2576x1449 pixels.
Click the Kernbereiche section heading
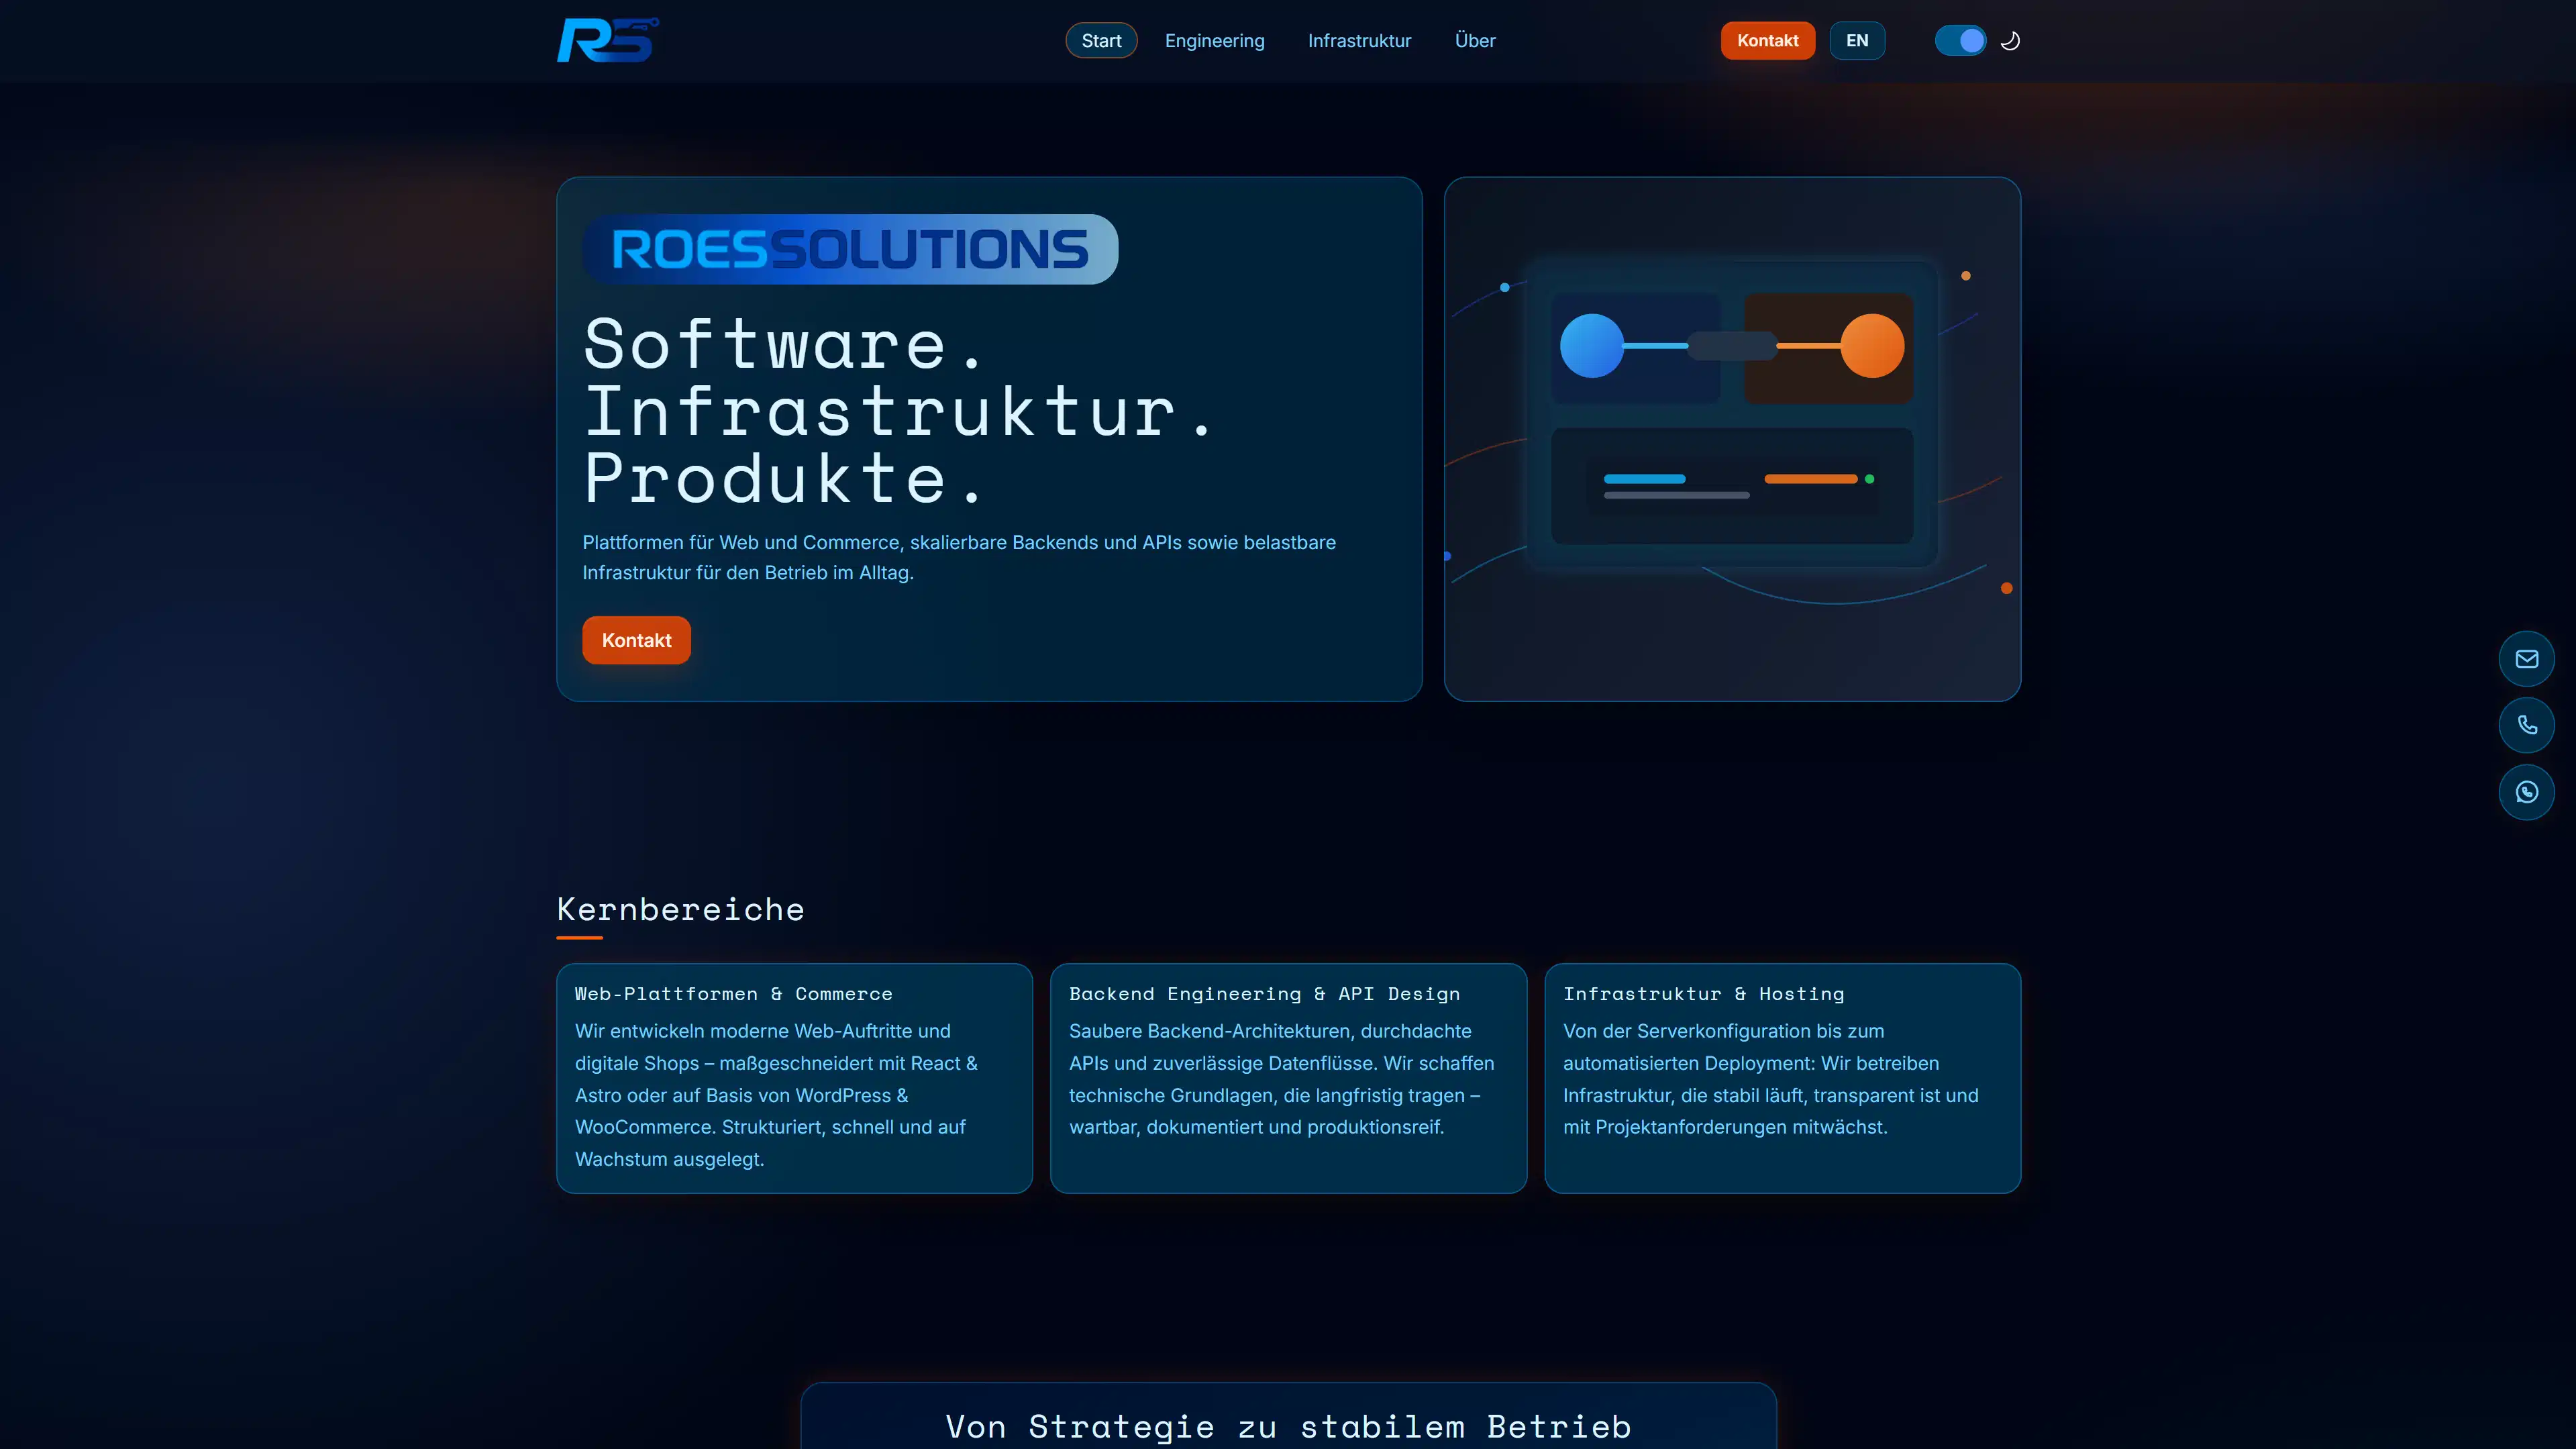(x=680, y=909)
